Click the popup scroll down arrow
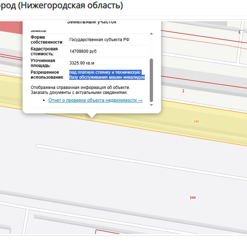247x247 pixels. coord(151,105)
